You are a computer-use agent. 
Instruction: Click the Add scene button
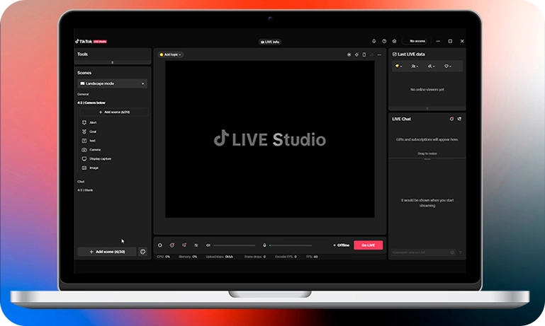(x=107, y=251)
